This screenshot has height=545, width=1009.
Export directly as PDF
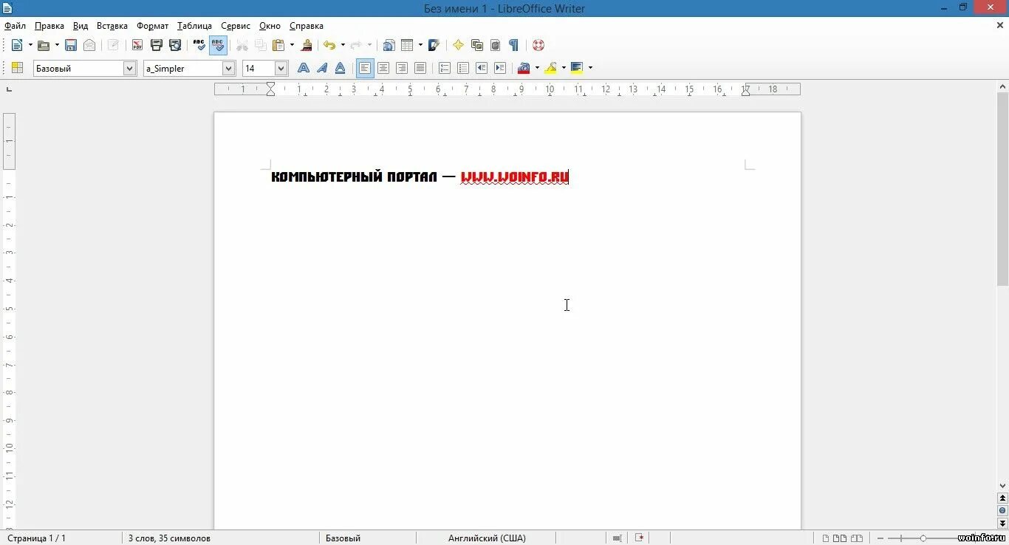[137, 45]
